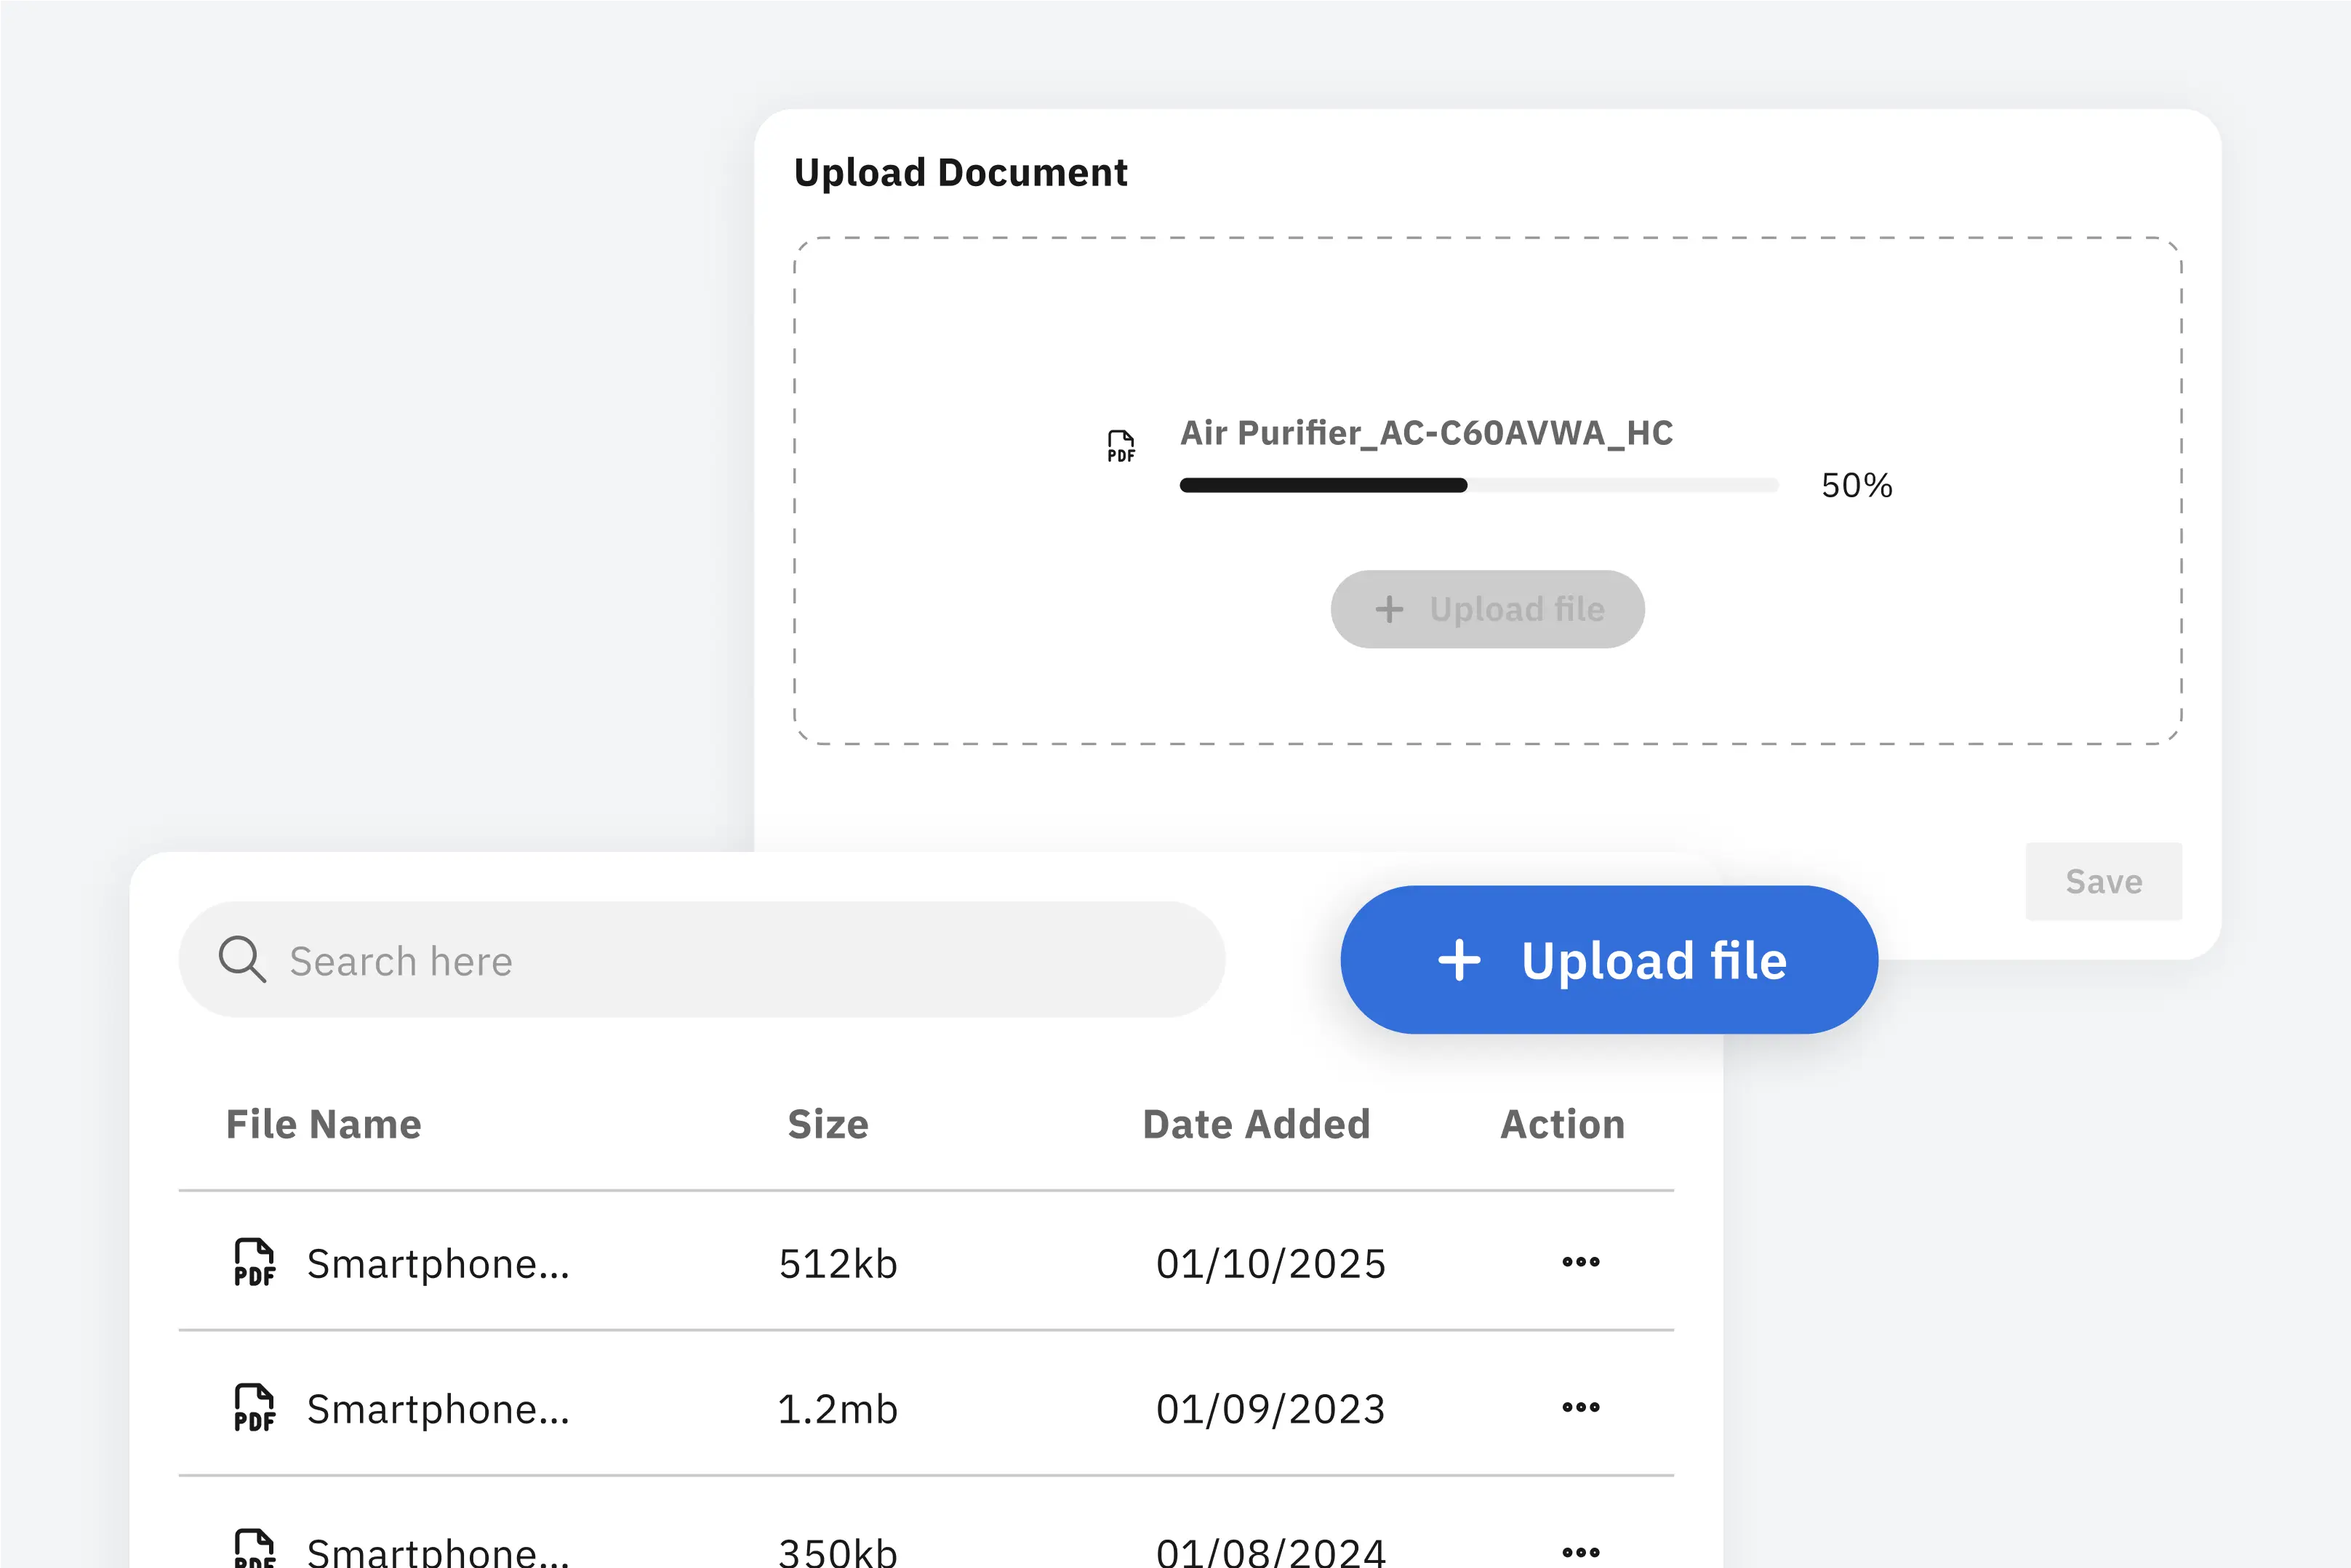Open the first Smartphone... file (512kb)
2351x1568 pixels.
pyautogui.click(x=437, y=1264)
